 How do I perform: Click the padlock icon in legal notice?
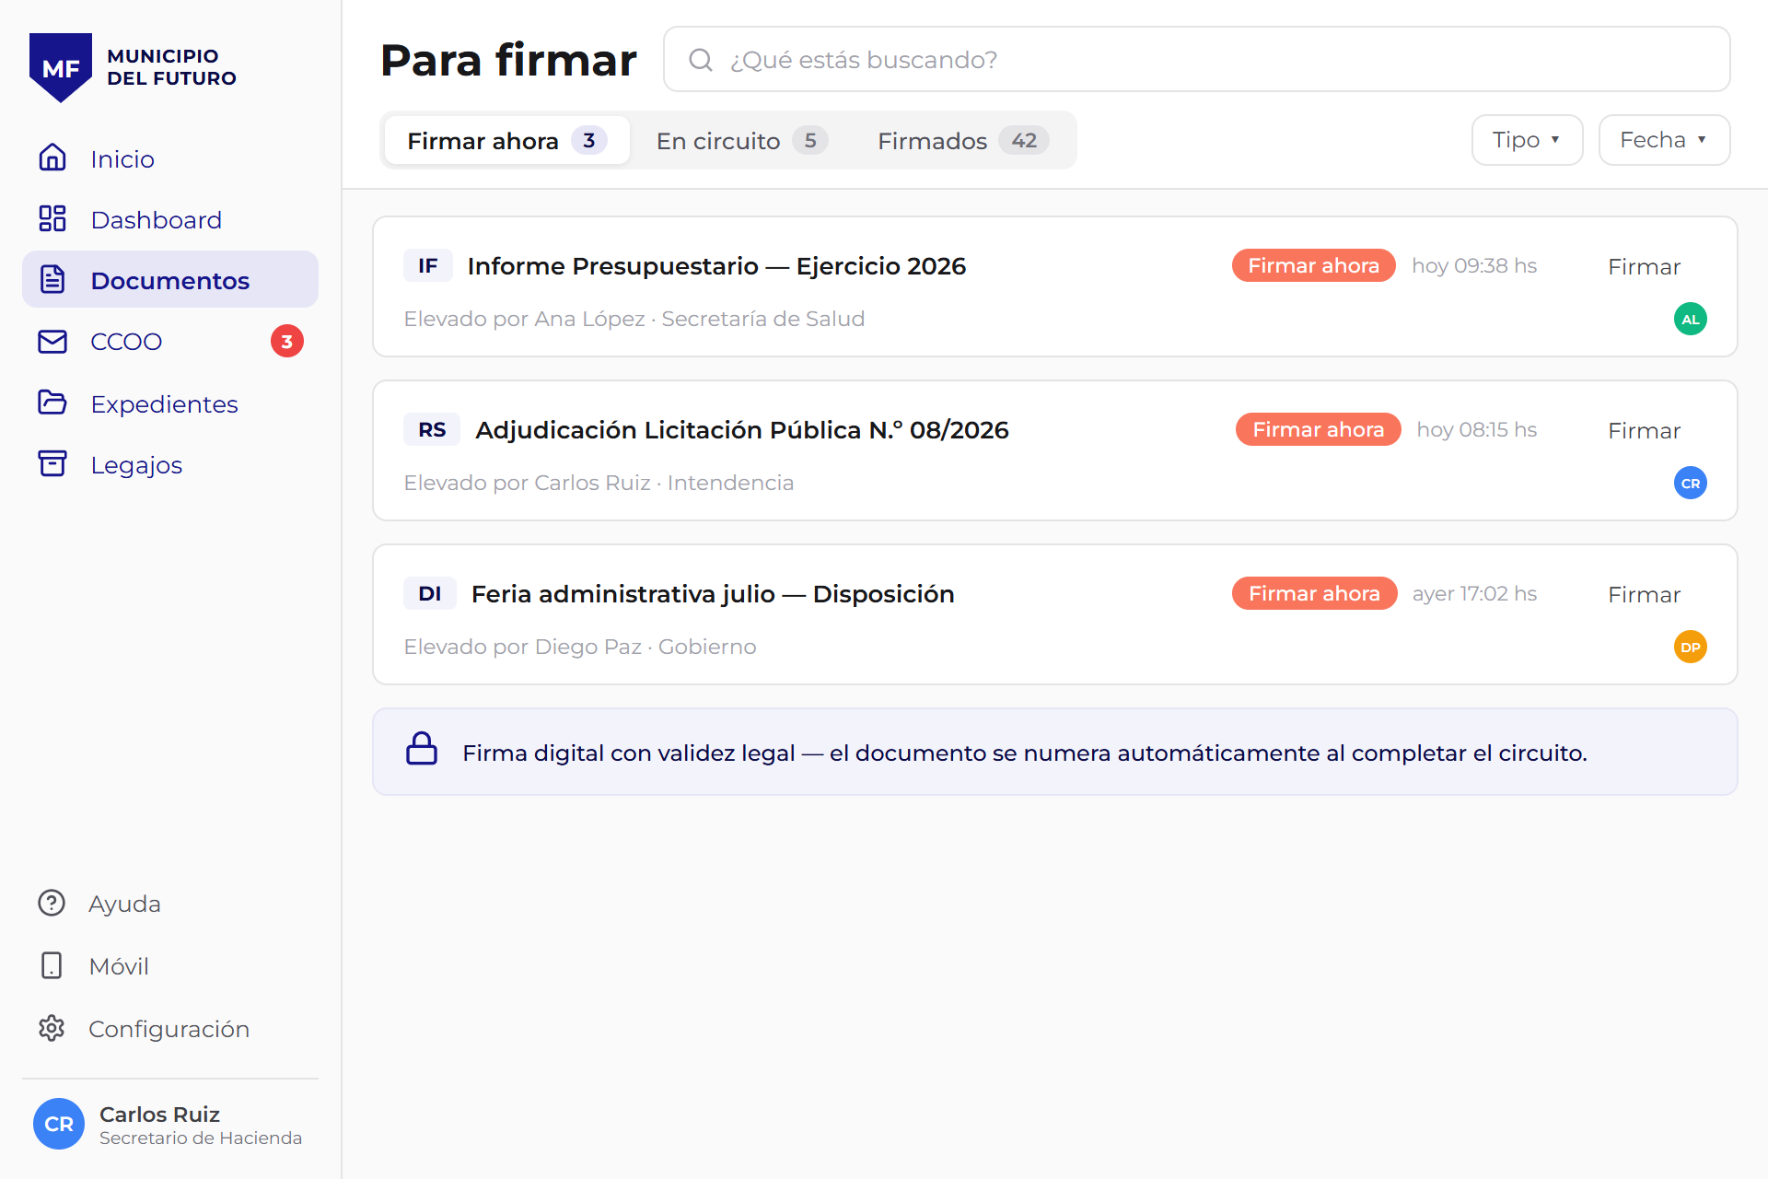[422, 749]
